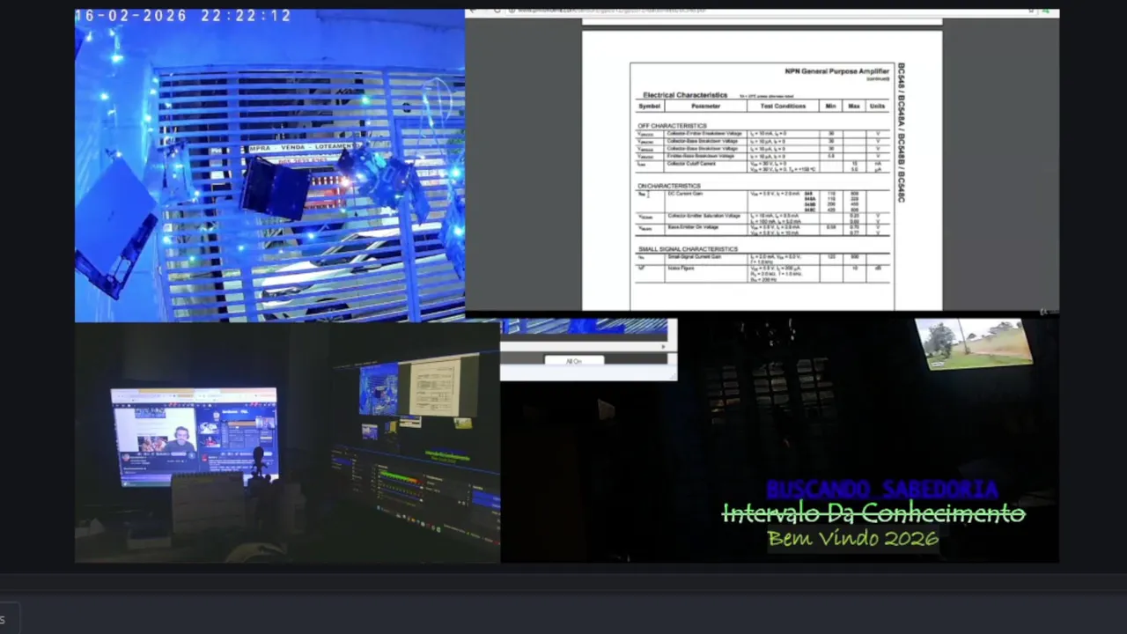The width and height of the screenshot is (1127, 634).
Task: Click the All On button
Action: [x=574, y=361]
